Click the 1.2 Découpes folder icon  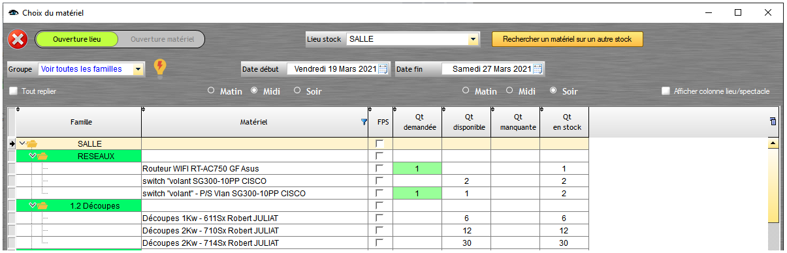tap(42, 206)
